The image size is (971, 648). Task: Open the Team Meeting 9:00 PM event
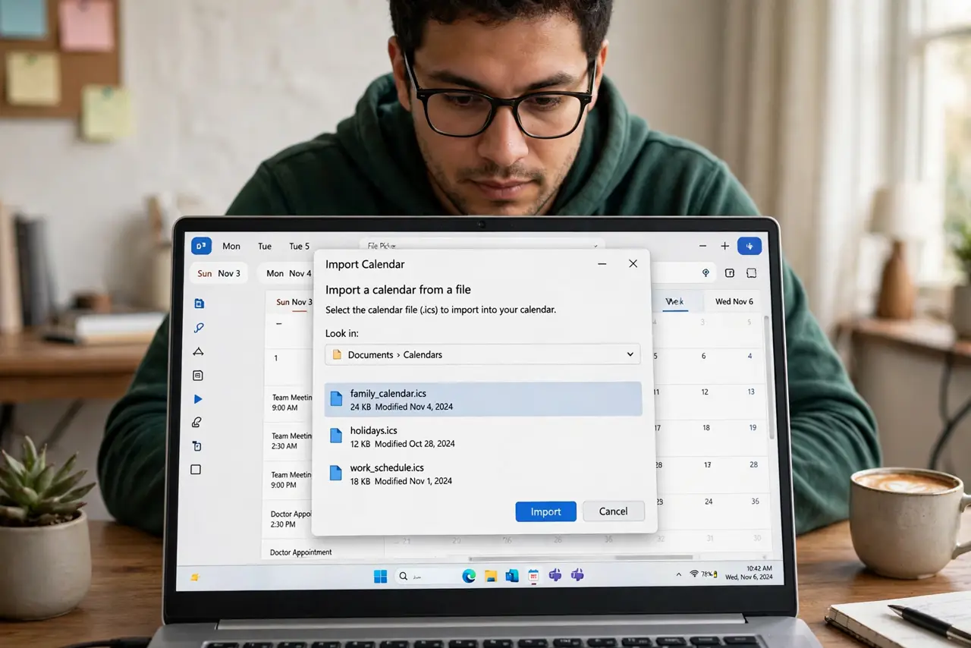click(292, 480)
